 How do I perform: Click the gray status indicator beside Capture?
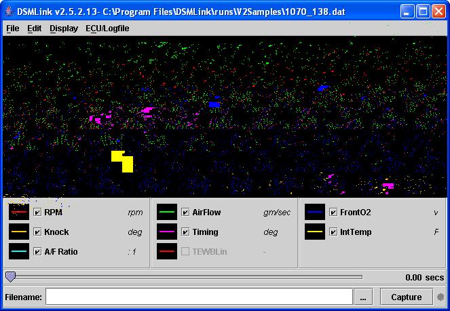(x=440, y=297)
